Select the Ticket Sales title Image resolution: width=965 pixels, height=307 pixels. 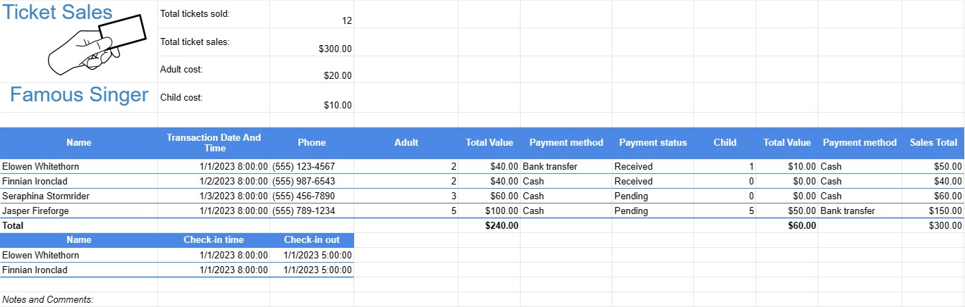[58, 12]
